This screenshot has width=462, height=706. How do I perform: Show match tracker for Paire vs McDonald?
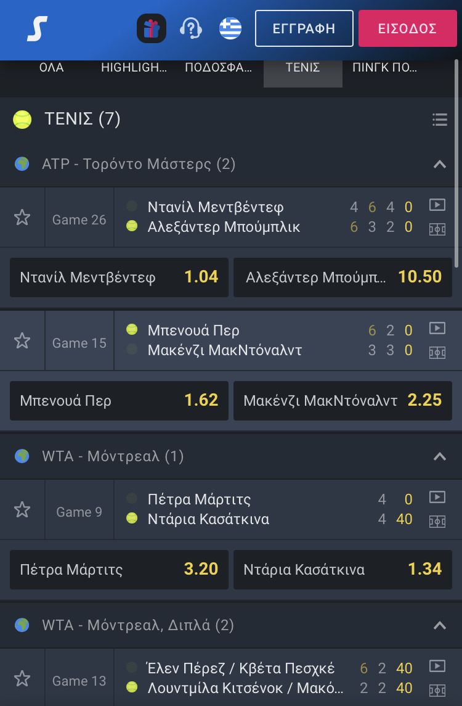(437, 352)
